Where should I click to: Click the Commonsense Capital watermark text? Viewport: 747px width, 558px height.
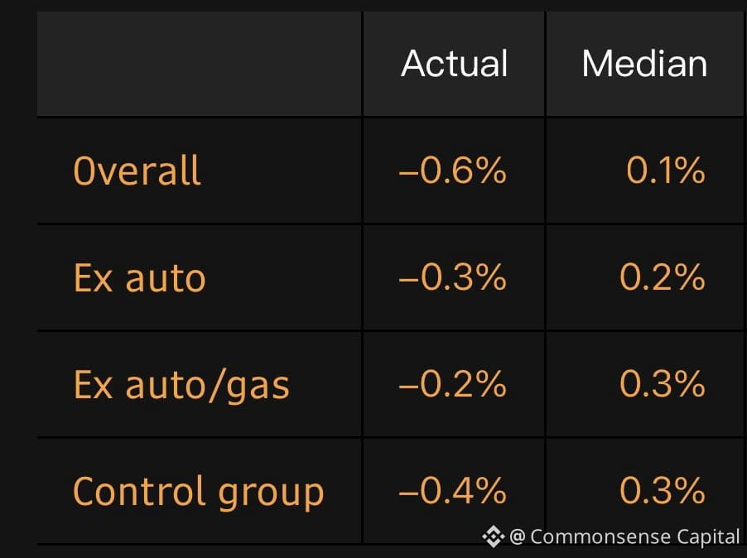pos(624,536)
